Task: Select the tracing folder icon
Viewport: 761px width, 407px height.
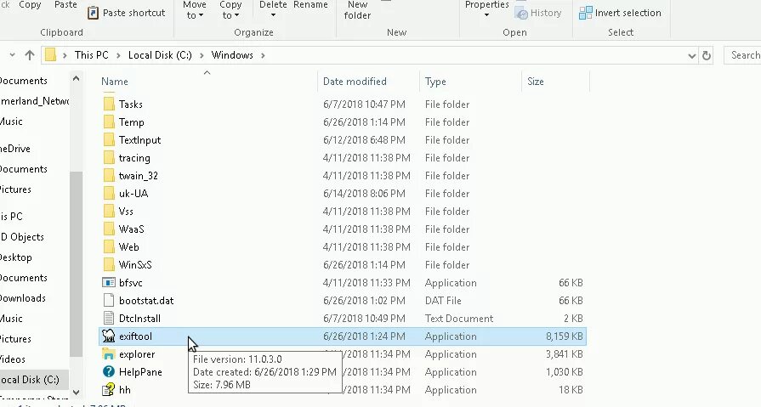Action: click(x=109, y=158)
